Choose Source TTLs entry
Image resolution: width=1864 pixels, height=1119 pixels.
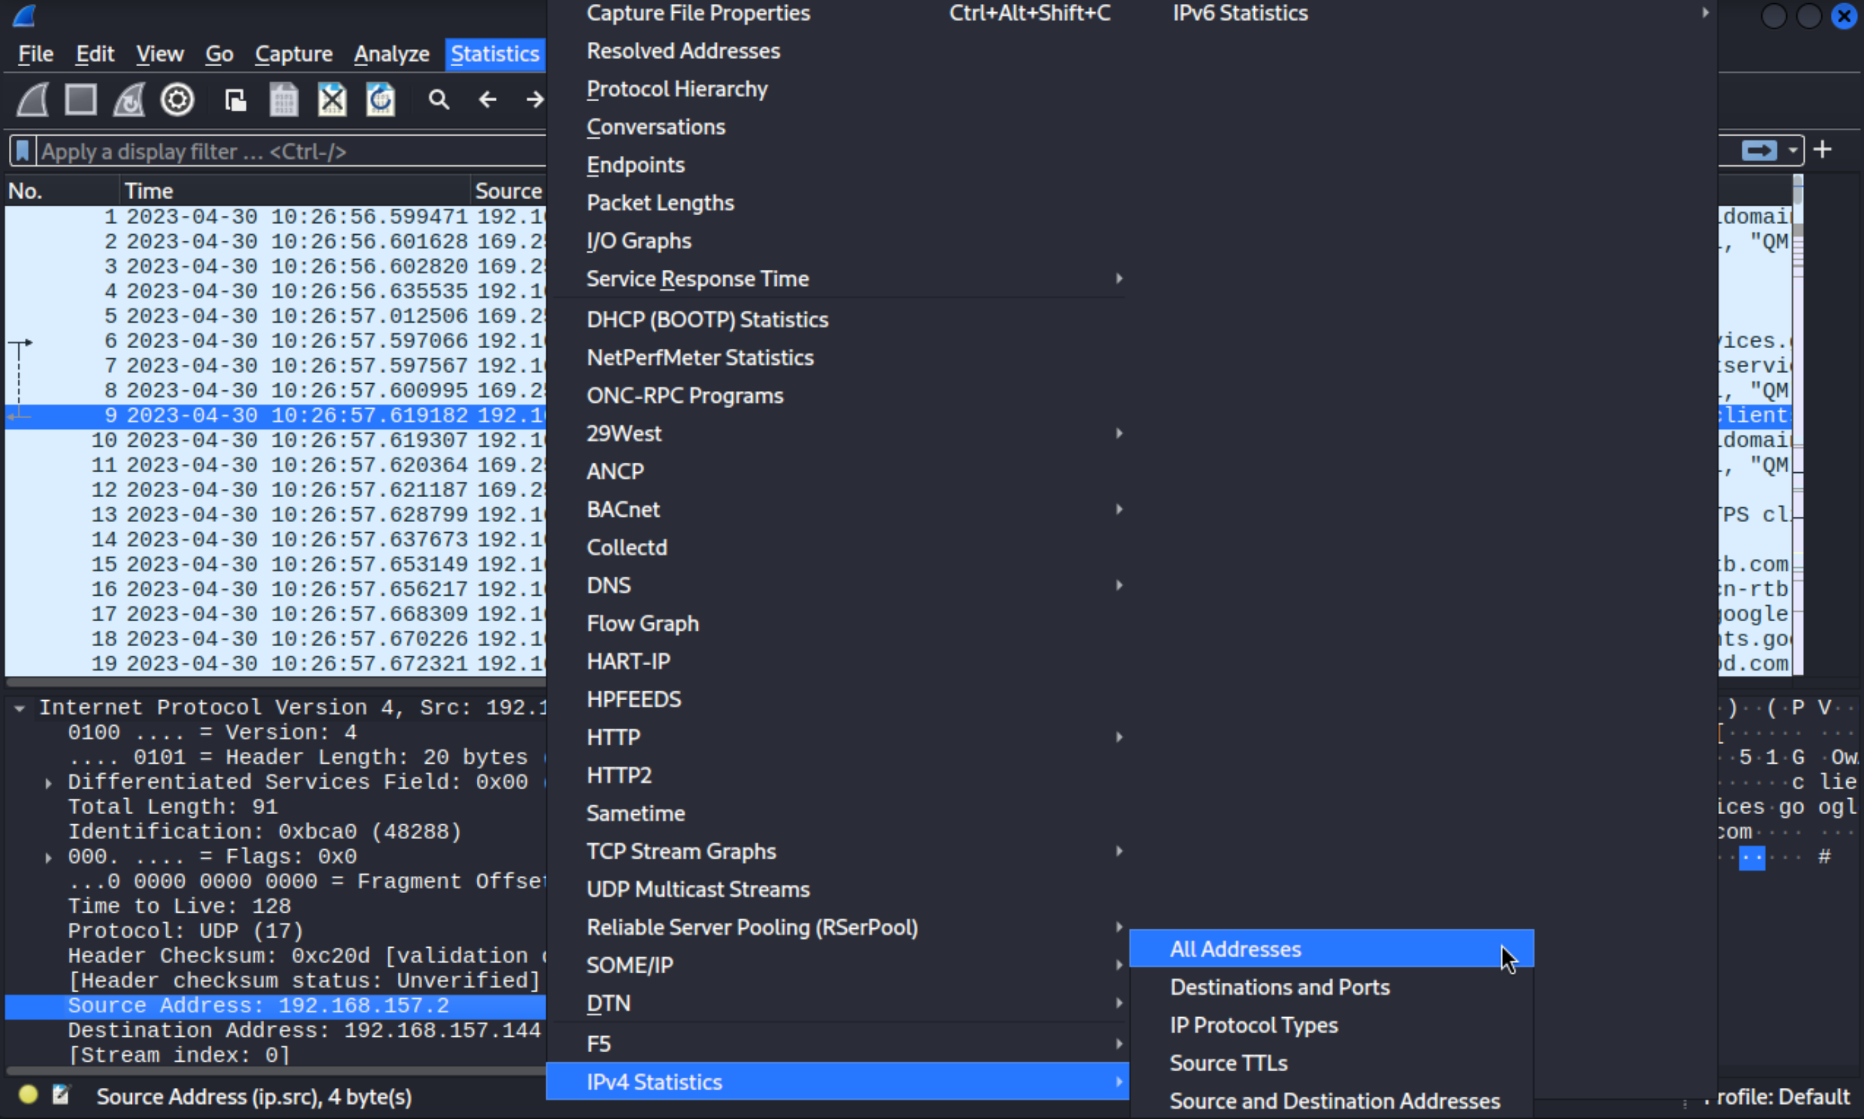1332,1063
